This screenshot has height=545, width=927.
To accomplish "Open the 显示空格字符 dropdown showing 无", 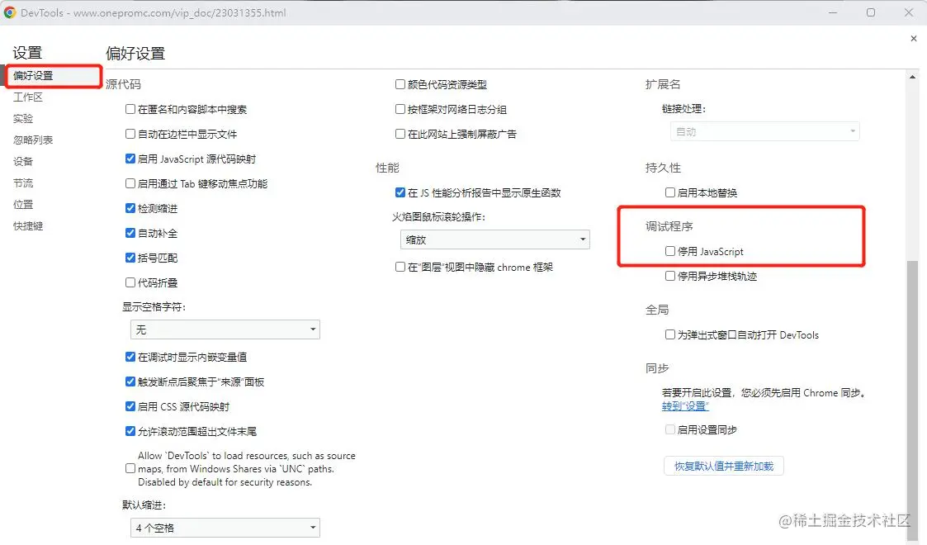I will pos(225,329).
